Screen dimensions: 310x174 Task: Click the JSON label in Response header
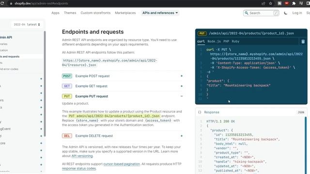point(301,112)
